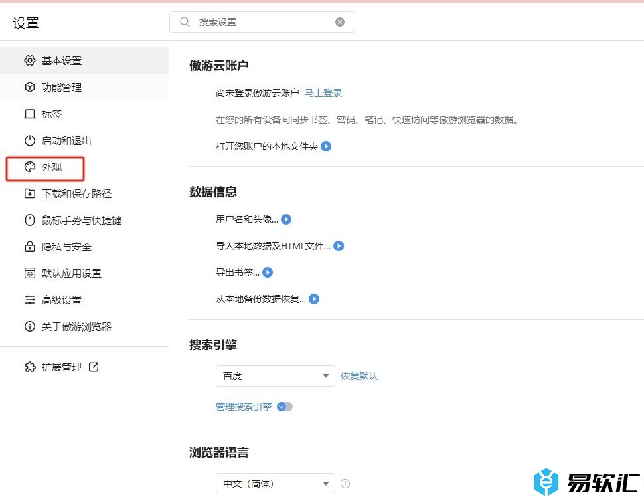Image resolution: width=644 pixels, height=499 pixels.
Task: Click the magnifier icon in search box
Action: (185, 22)
